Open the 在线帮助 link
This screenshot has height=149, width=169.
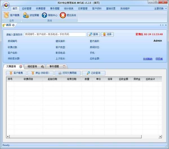pos(148,59)
